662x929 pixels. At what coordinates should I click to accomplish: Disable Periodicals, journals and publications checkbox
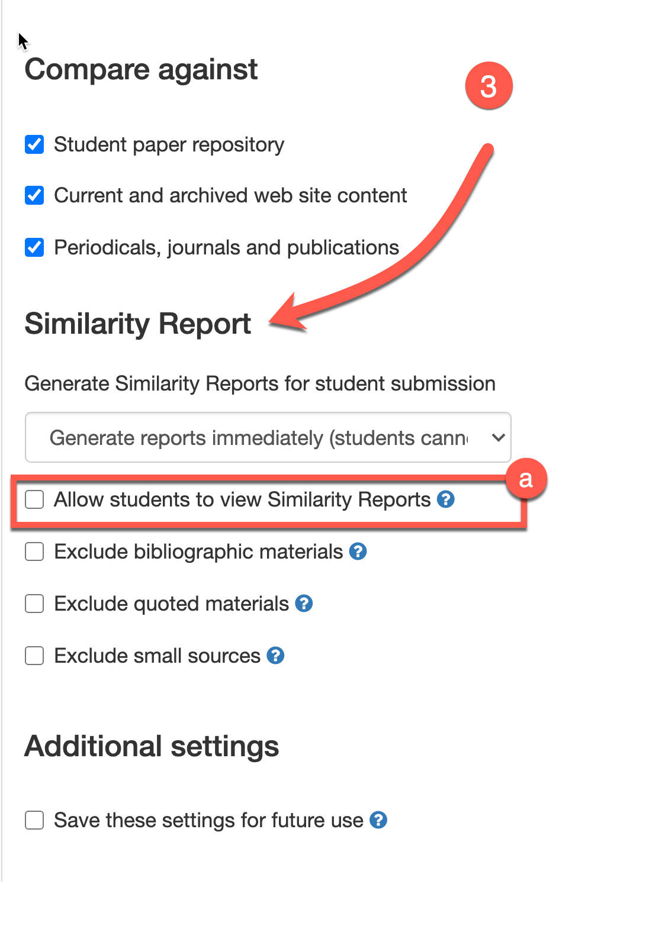34,247
